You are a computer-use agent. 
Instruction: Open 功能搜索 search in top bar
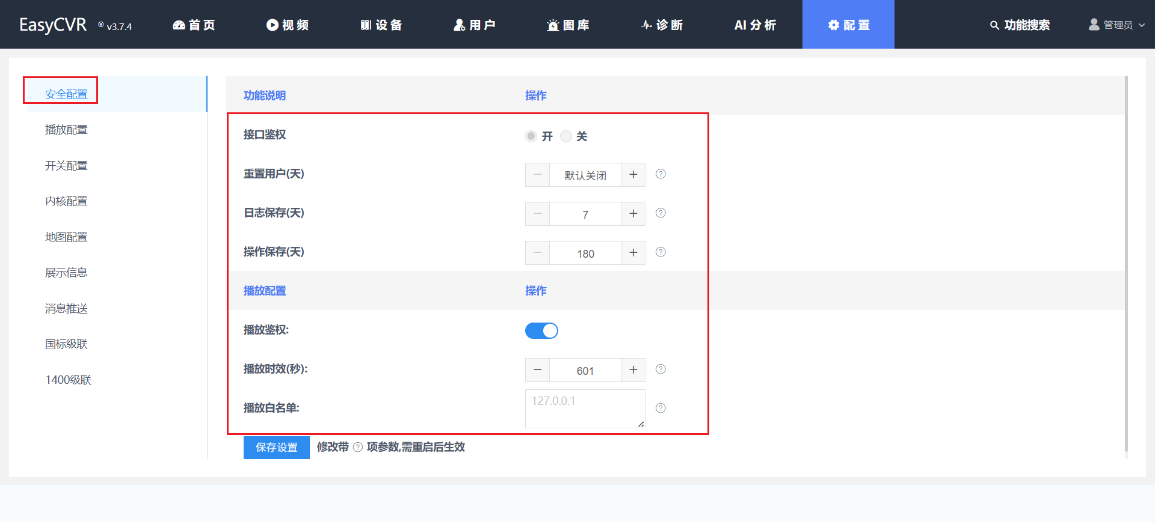tap(1020, 25)
